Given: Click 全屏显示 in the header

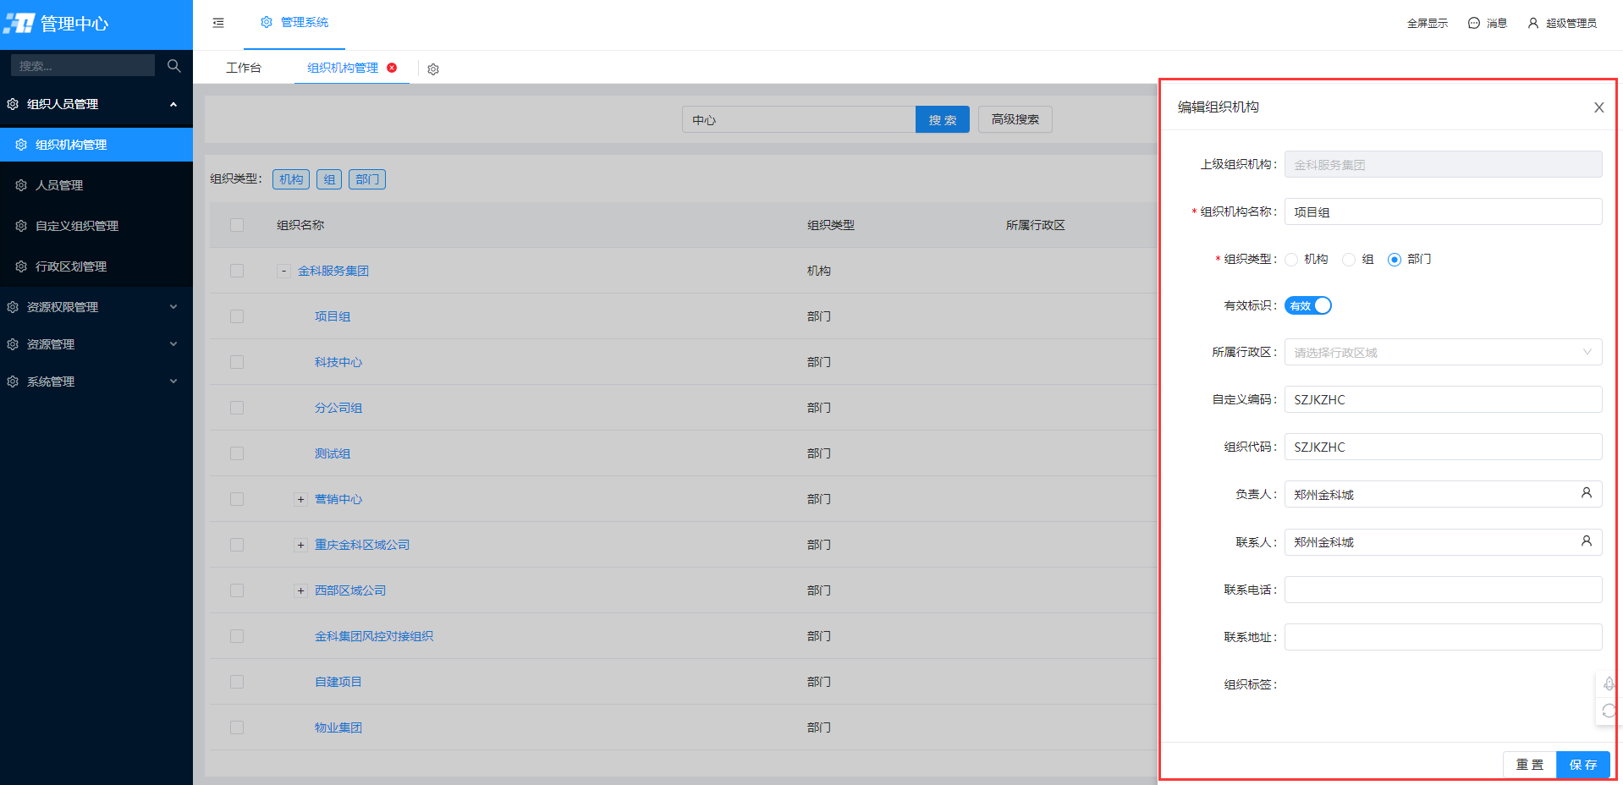Looking at the screenshot, I should coord(1428,24).
